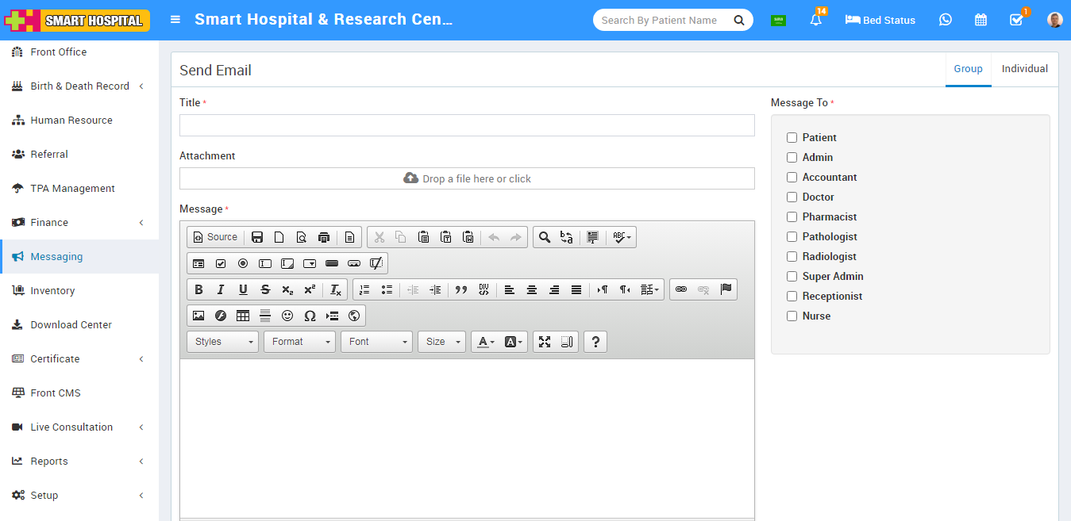
Task: Open the Font Size dropdown
Action: 441,341
